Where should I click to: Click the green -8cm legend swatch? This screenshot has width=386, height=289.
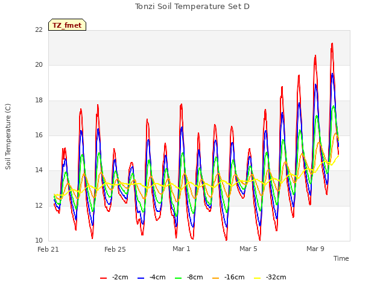(x=179, y=278)
